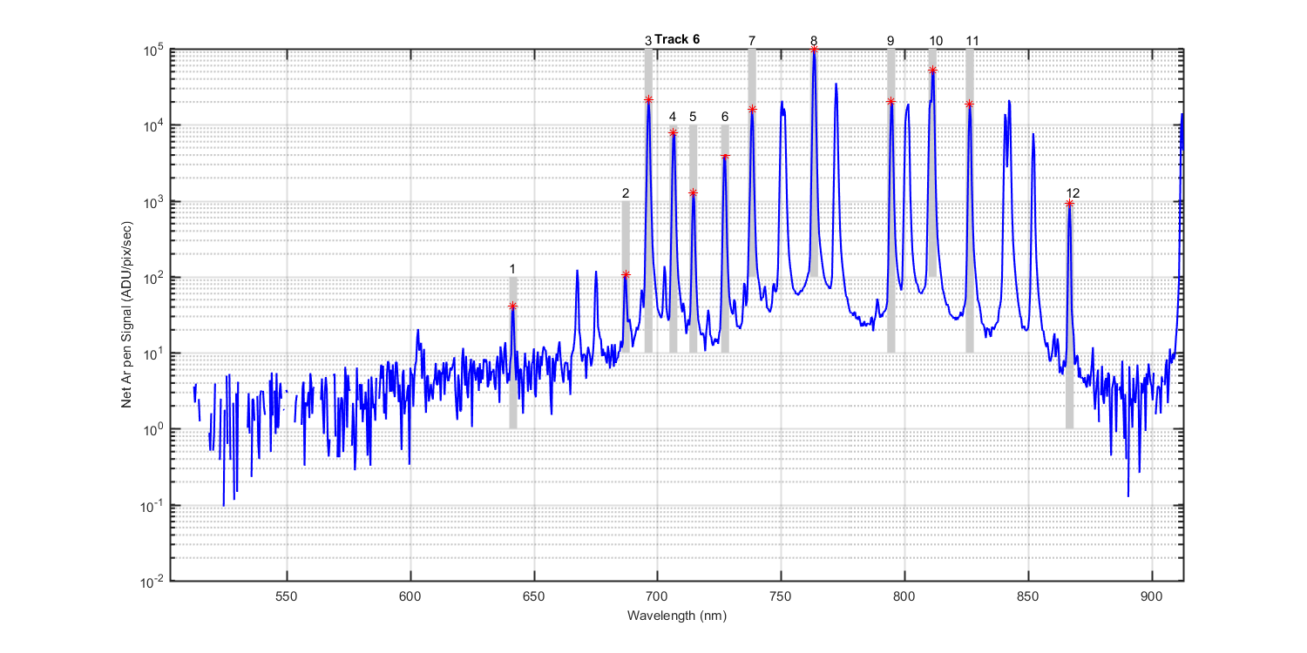Screen dimensions: 1307x653
Task: Click the x-axis tick label 750
Action: [x=781, y=596]
